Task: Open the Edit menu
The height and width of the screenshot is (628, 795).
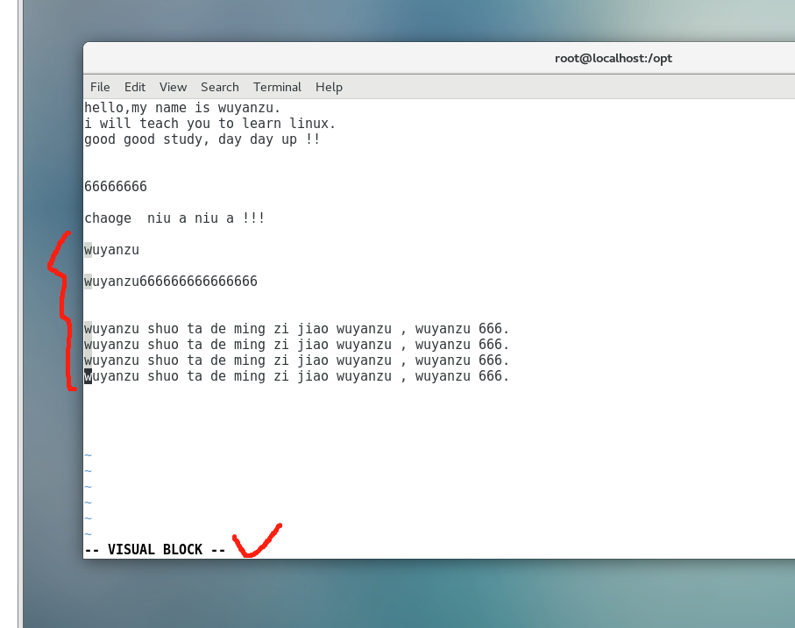Action: (x=135, y=87)
